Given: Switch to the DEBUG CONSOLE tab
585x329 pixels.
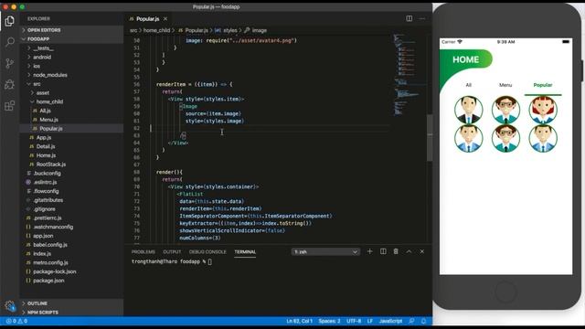Looking at the screenshot, I should (207, 252).
